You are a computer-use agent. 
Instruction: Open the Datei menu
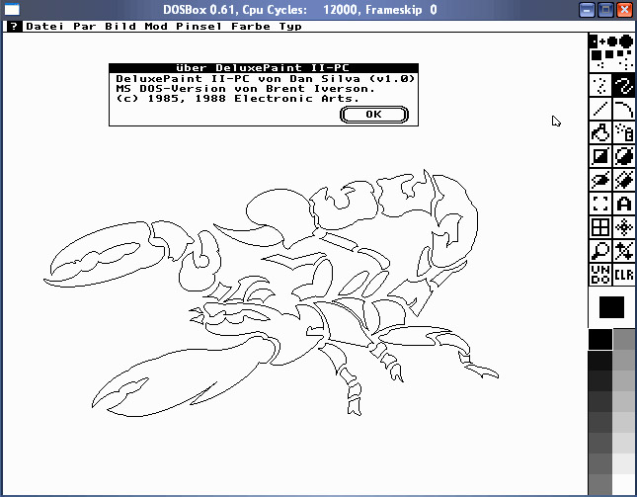pos(44,27)
